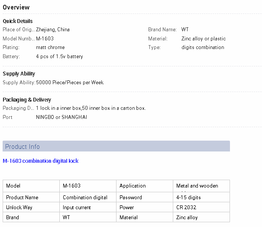262x227 pixels.
Task: Select the Product Info section header
Action: [x=23, y=147]
